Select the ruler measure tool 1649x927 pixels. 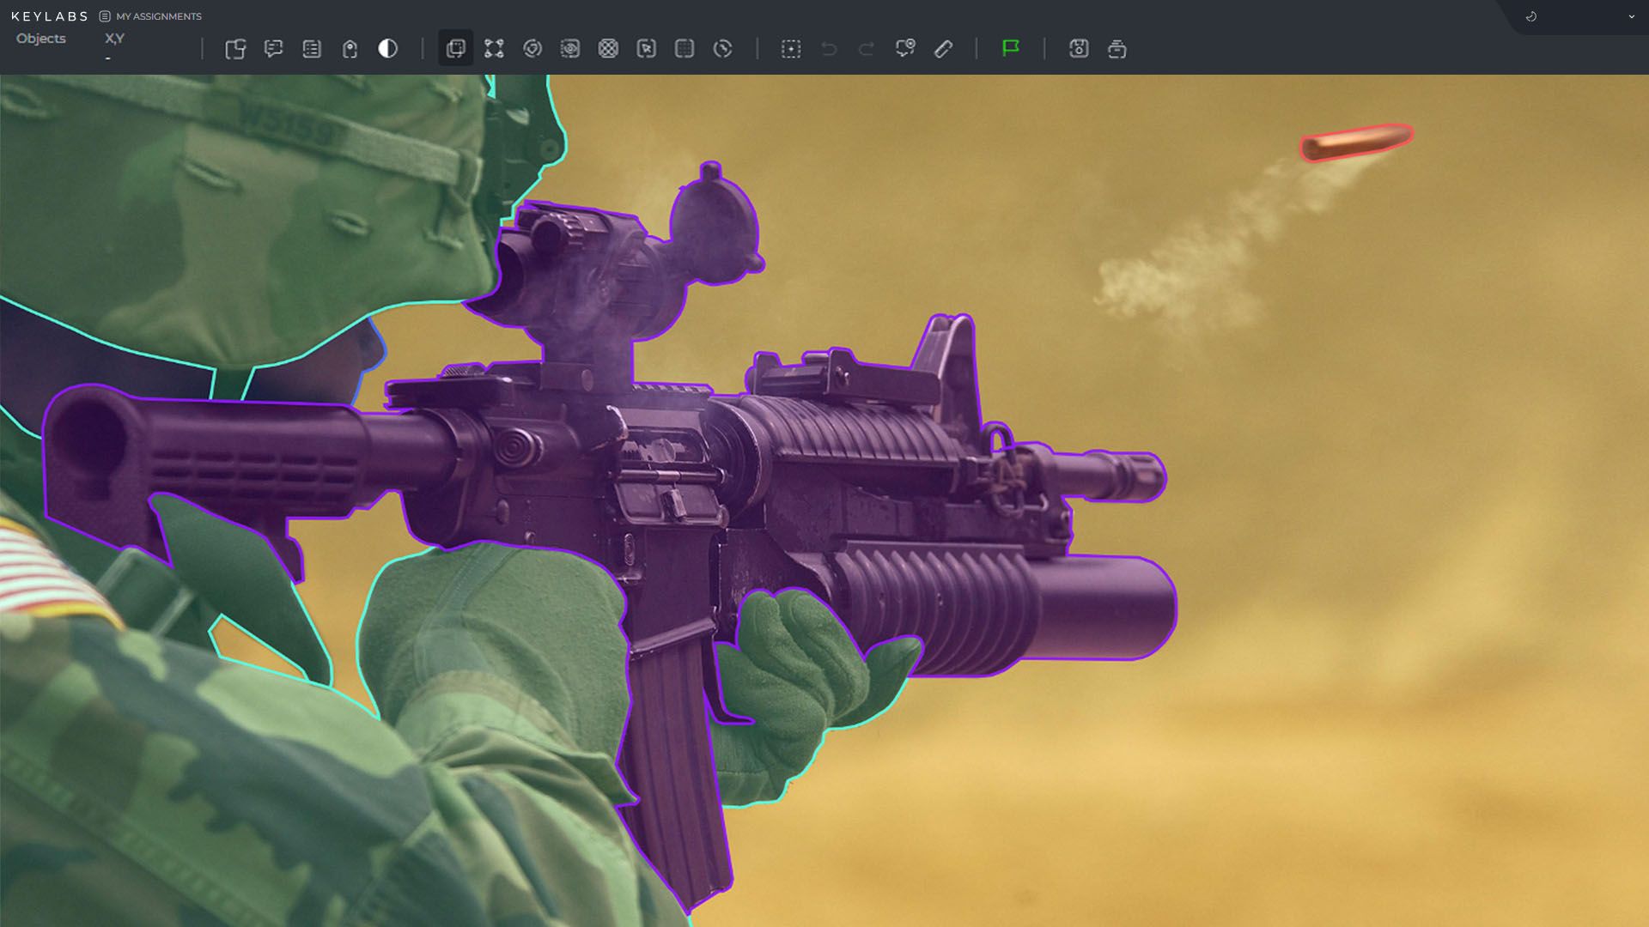coord(943,49)
